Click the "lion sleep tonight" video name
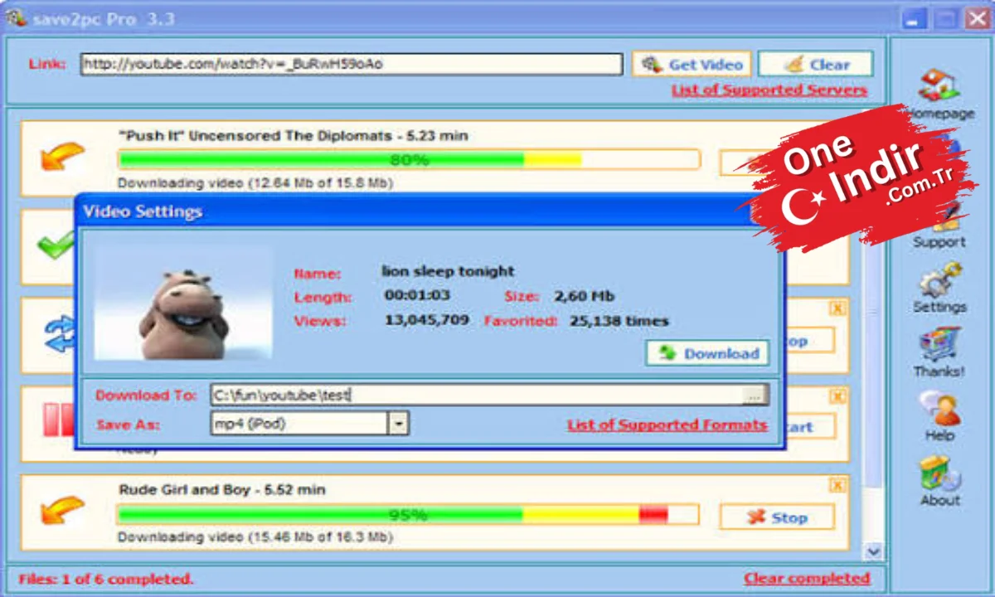Image resolution: width=995 pixels, height=597 pixels. tap(448, 271)
